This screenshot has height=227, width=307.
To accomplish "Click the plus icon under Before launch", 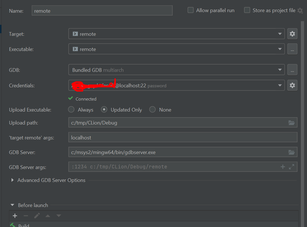I will tap(15, 216).
